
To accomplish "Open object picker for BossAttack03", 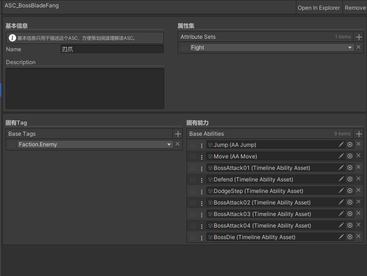I will tap(350, 214).
